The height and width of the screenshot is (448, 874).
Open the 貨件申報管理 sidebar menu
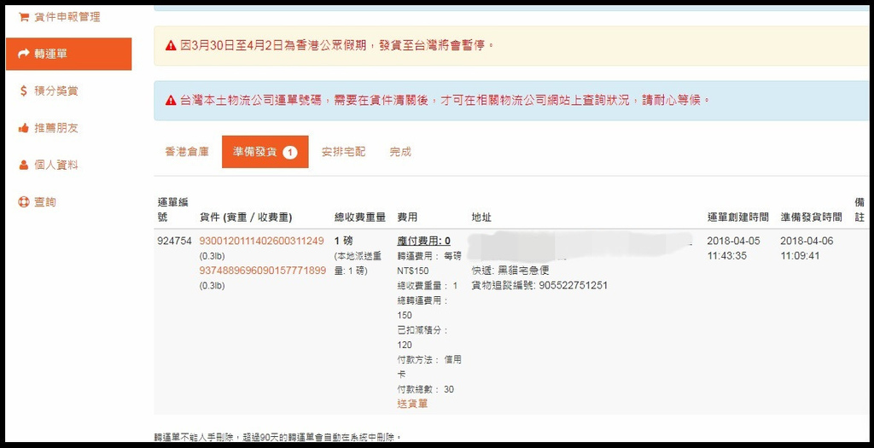pyautogui.click(x=67, y=16)
